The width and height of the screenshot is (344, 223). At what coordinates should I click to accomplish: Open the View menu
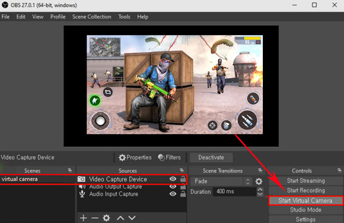coord(38,16)
